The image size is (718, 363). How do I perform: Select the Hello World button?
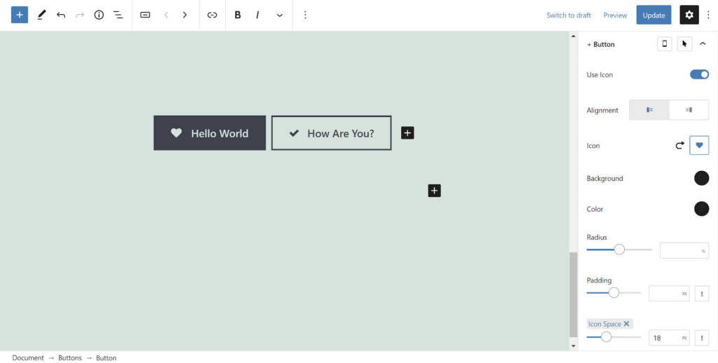point(209,132)
